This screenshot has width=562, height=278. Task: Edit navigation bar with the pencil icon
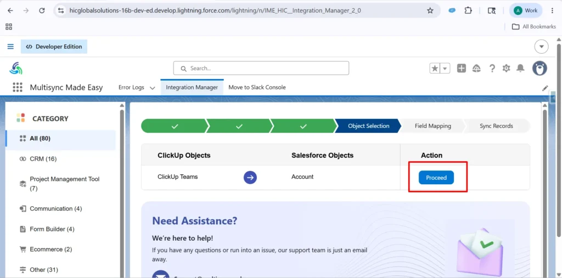[x=545, y=88]
